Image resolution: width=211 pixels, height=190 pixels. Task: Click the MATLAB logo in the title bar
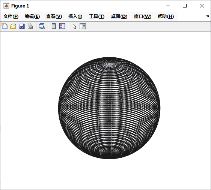[6, 6]
